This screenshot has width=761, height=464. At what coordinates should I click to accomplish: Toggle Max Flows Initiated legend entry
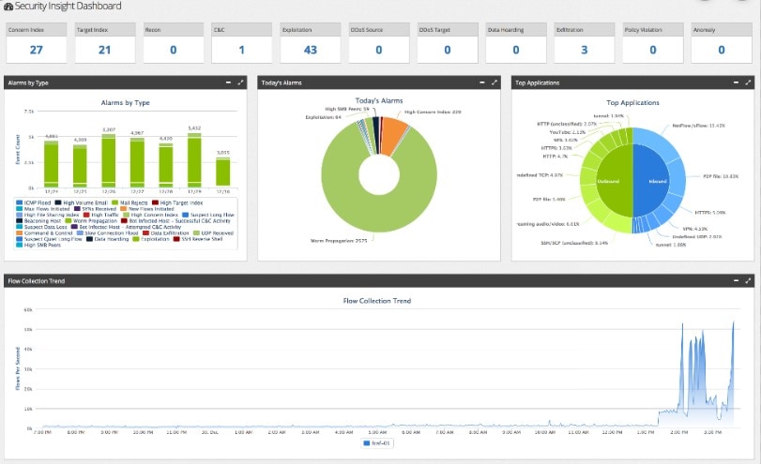[43, 209]
